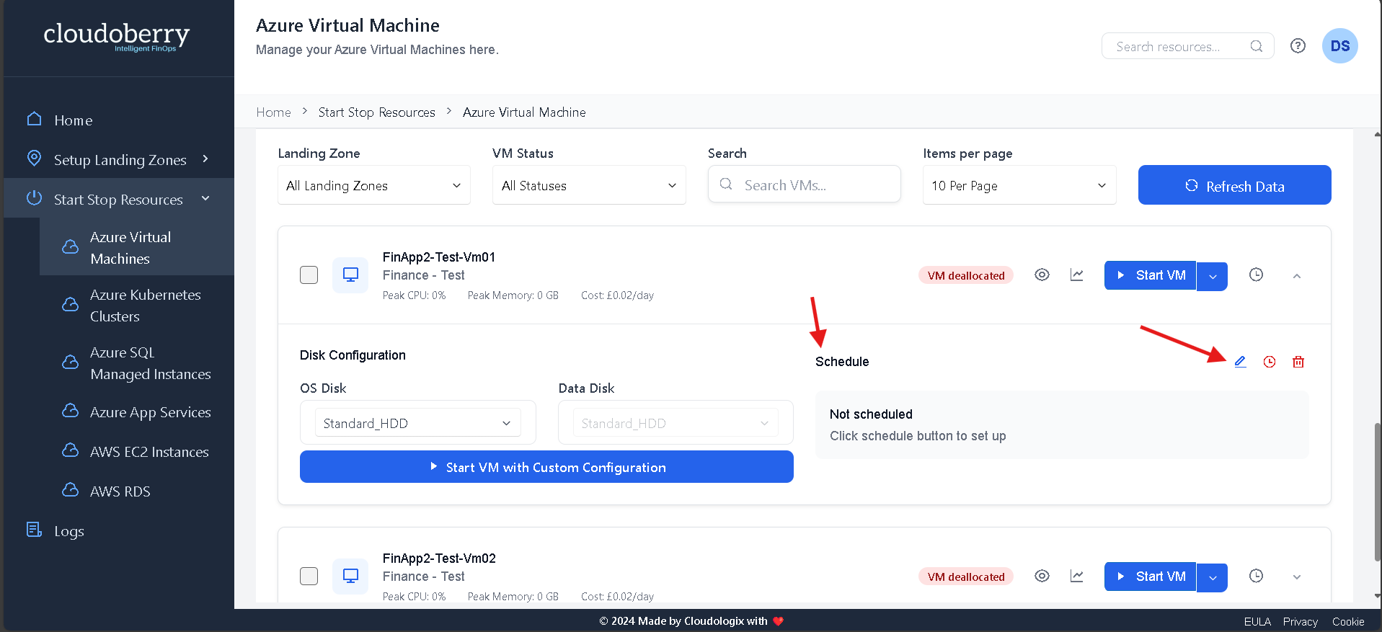1382x632 pixels.
Task: Open Azure SQL Managed Instances sidebar item
Action: coord(137,363)
